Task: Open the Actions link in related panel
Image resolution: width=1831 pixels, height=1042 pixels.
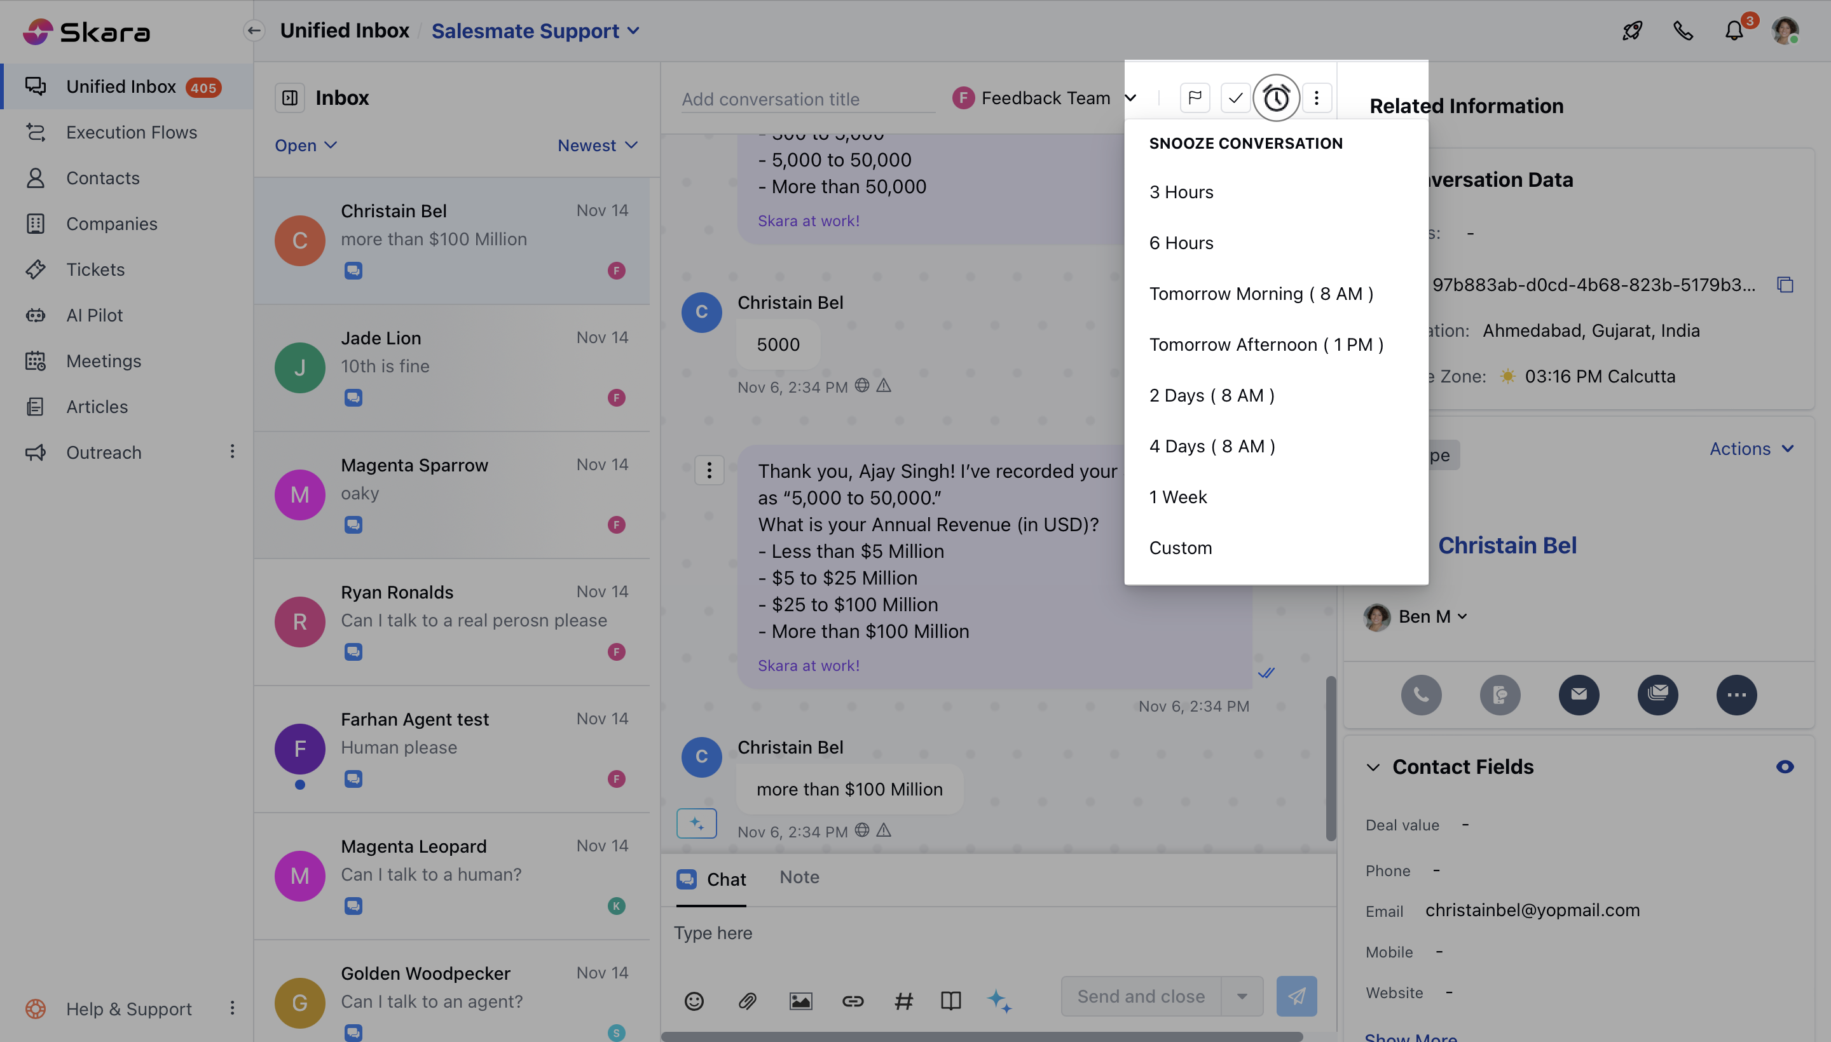Action: (x=1750, y=449)
